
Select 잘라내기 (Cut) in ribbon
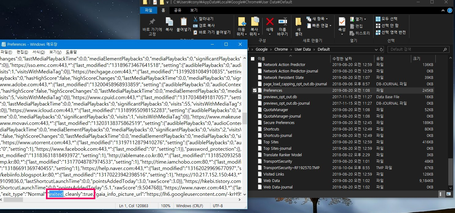coord(203,19)
